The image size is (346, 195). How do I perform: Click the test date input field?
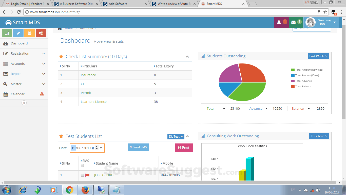click(87, 148)
